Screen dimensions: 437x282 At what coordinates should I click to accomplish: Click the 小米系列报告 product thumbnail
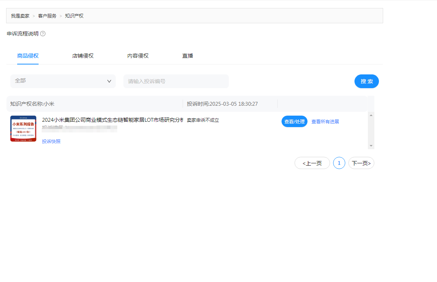click(23, 129)
